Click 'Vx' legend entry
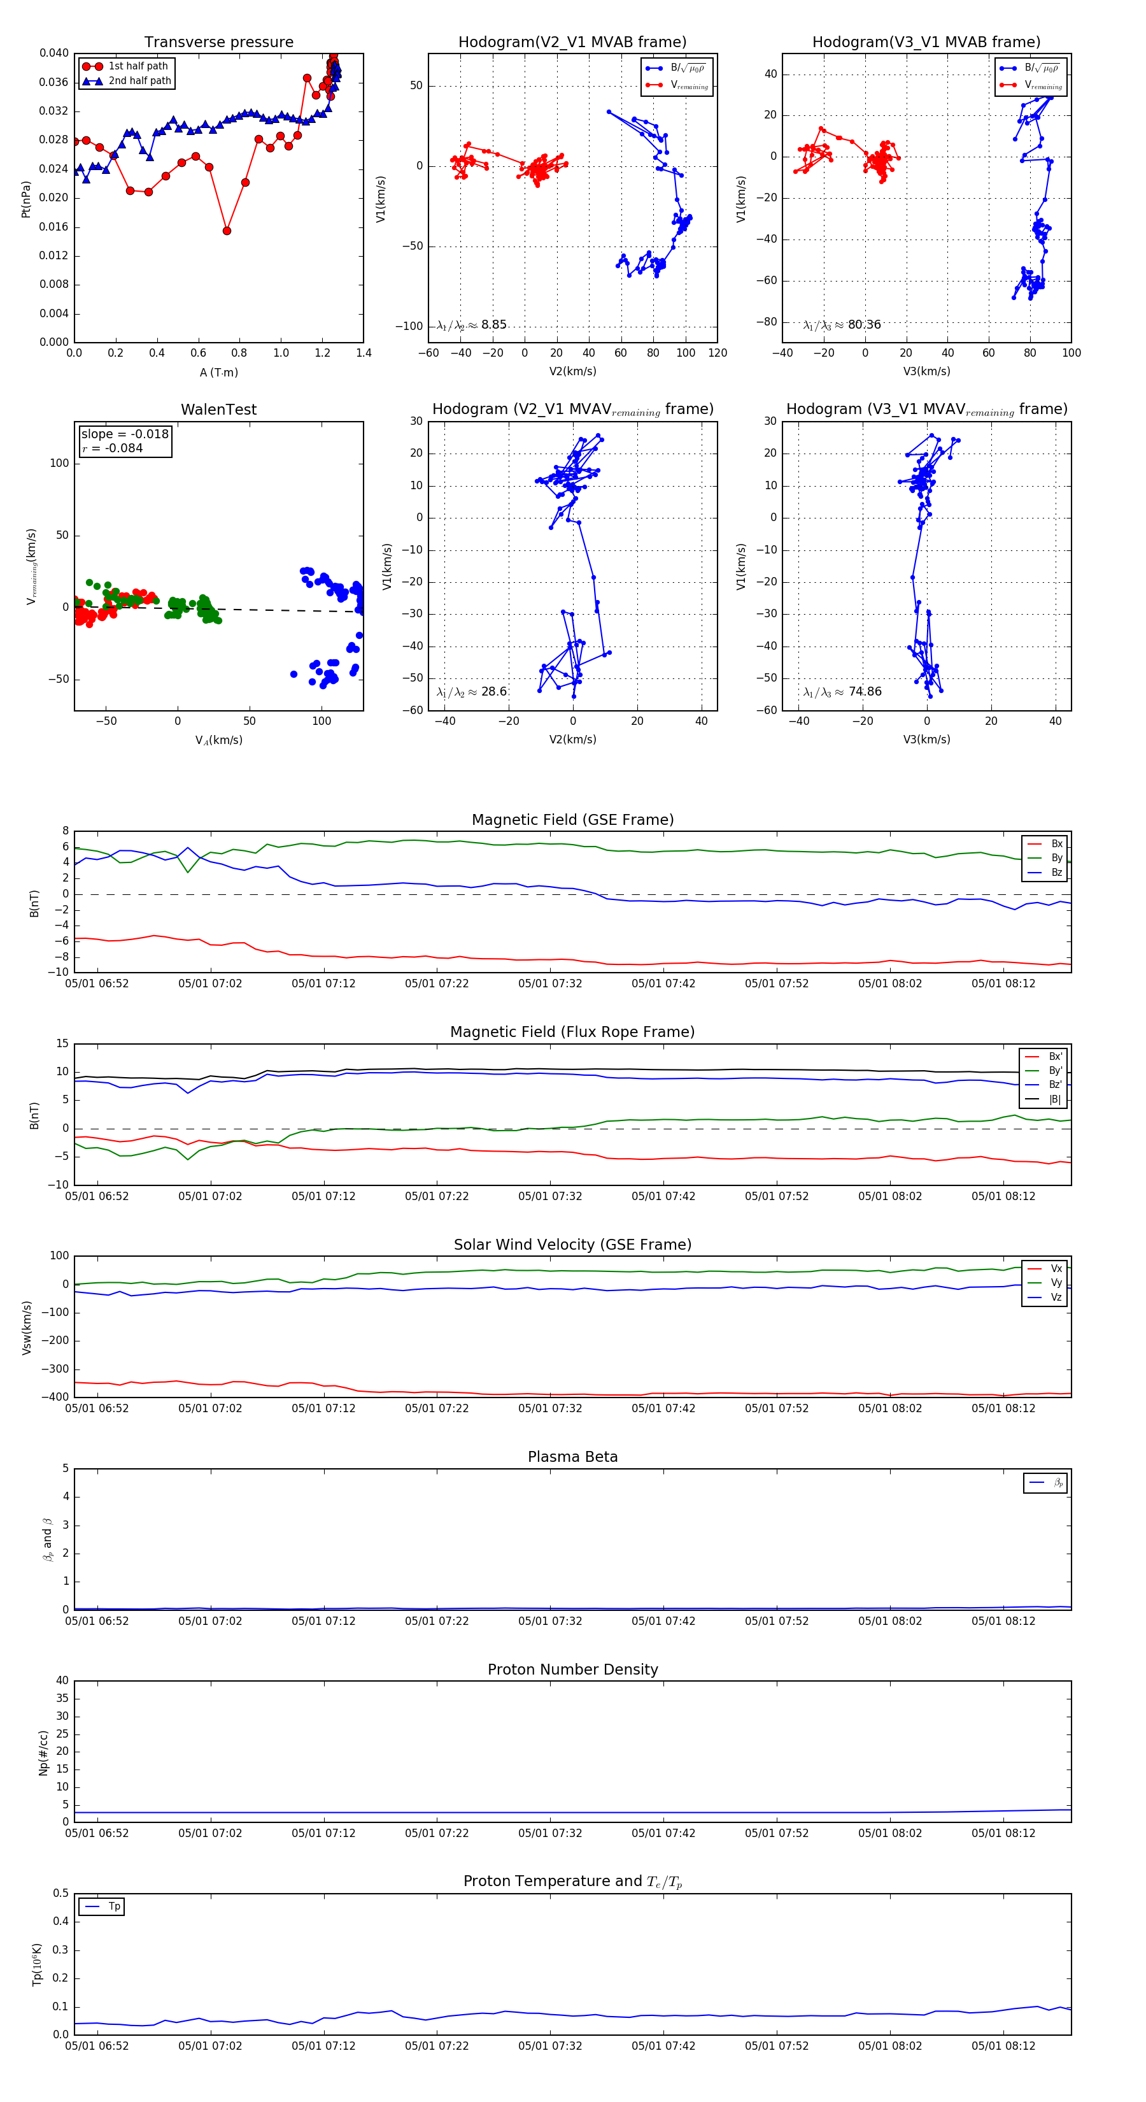The height and width of the screenshot is (2102, 1146). (x=1045, y=1268)
